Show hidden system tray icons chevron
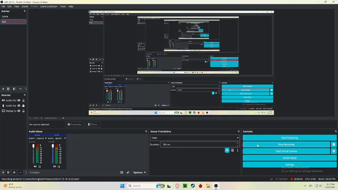The width and height of the screenshot is (338, 190). point(305,186)
